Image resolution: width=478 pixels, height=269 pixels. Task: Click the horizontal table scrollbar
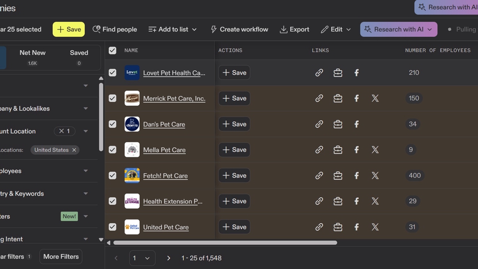[225, 243]
